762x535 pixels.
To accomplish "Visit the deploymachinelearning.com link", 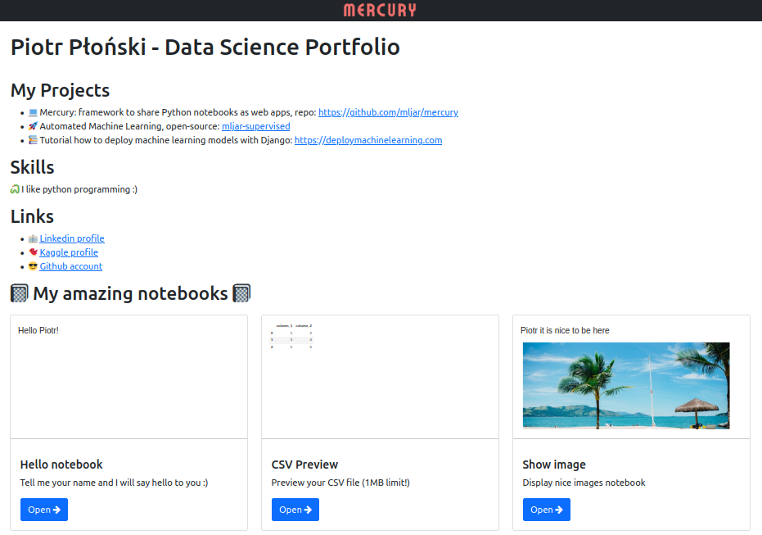I will pos(368,140).
